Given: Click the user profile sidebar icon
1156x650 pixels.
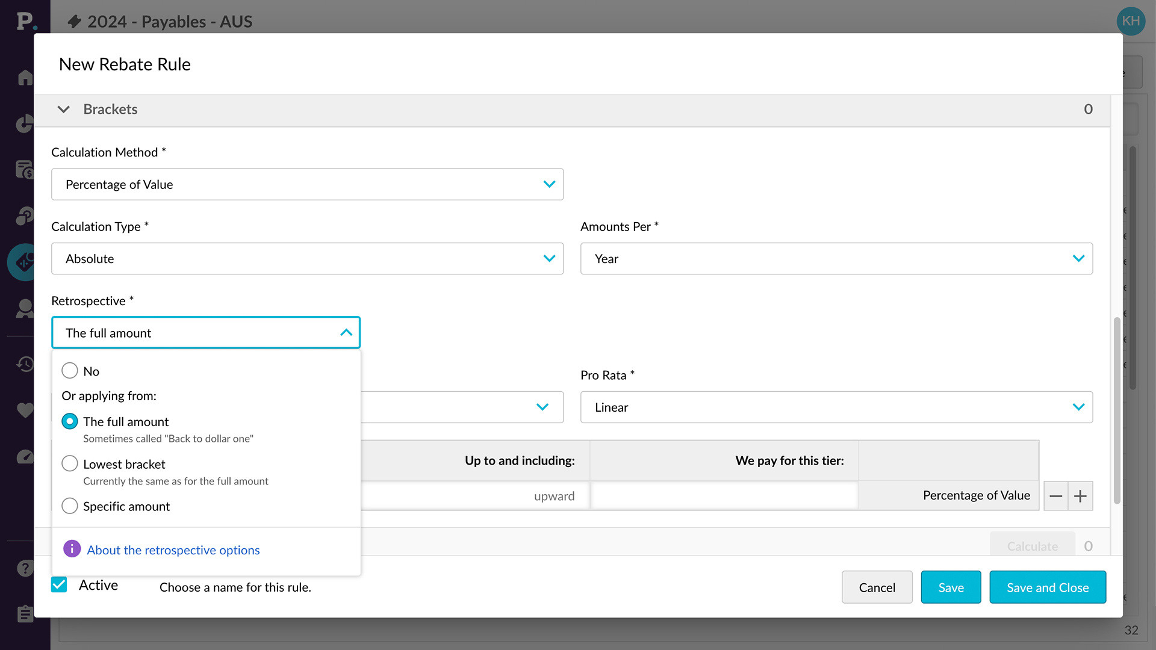Looking at the screenshot, I should click(25, 309).
